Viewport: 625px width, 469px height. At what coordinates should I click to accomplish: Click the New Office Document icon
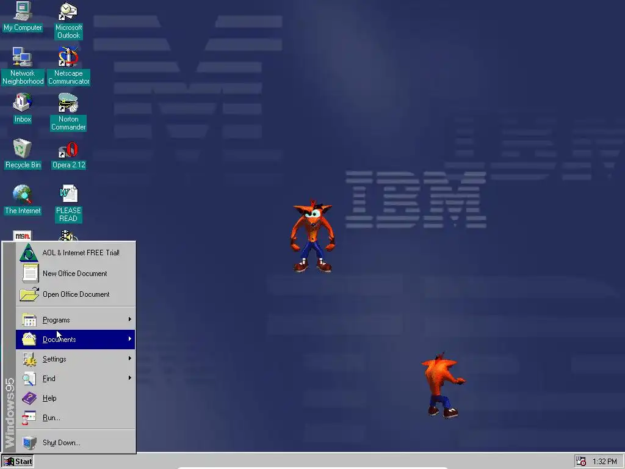pyautogui.click(x=30, y=274)
